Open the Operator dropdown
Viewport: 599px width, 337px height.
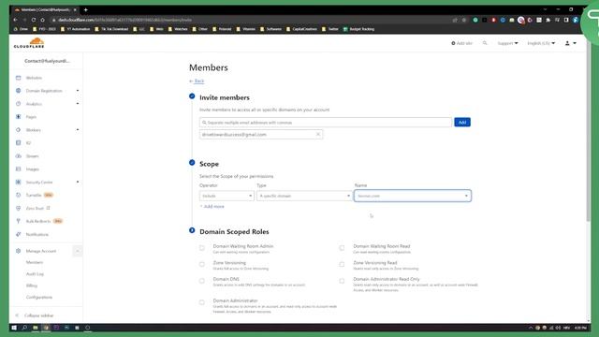(226, 196)
